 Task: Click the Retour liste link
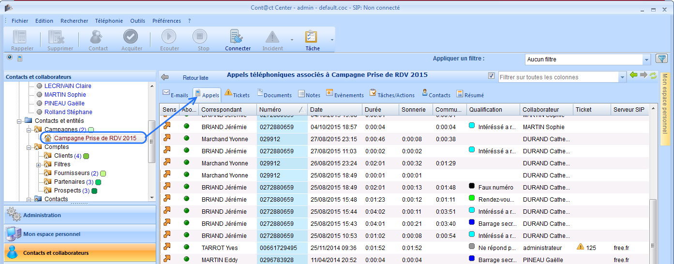(195, 78)
